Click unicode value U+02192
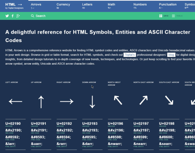The height and width of the screenshot is (153, 195). click(64, 124)
